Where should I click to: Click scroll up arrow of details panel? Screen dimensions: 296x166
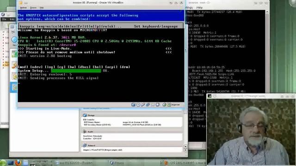[x=185, y=147]
